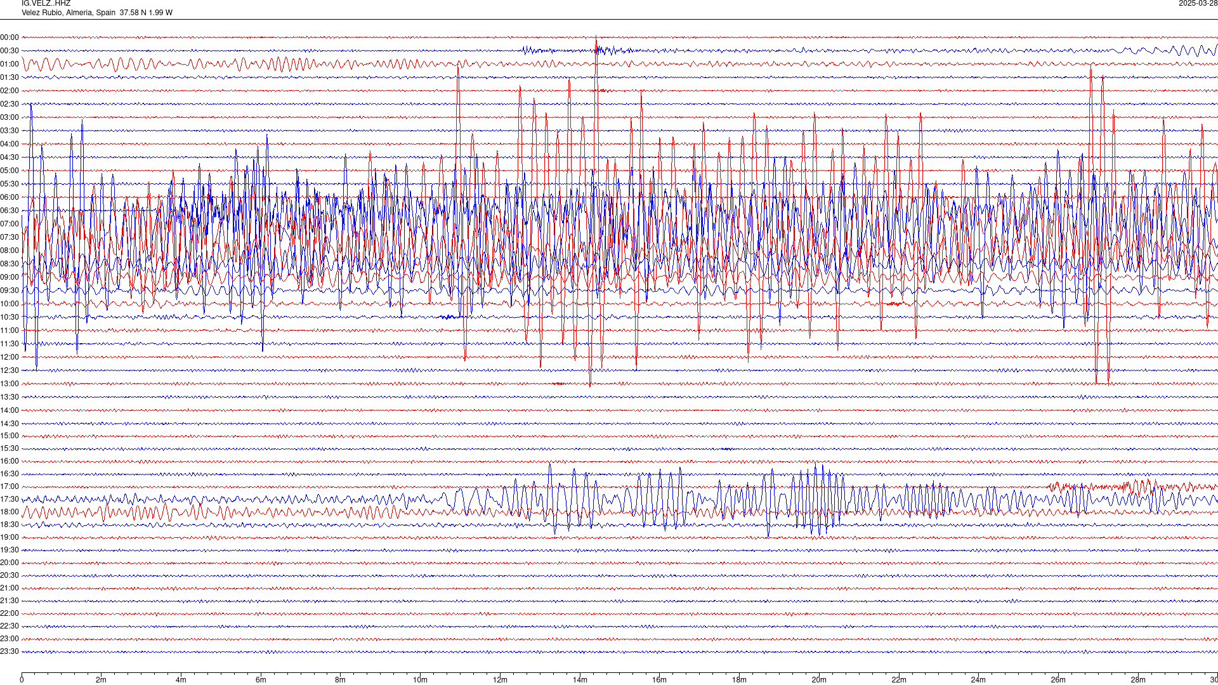1218x685 pixels.
Task: Click the 6m axis tick label
Action: 261,680
